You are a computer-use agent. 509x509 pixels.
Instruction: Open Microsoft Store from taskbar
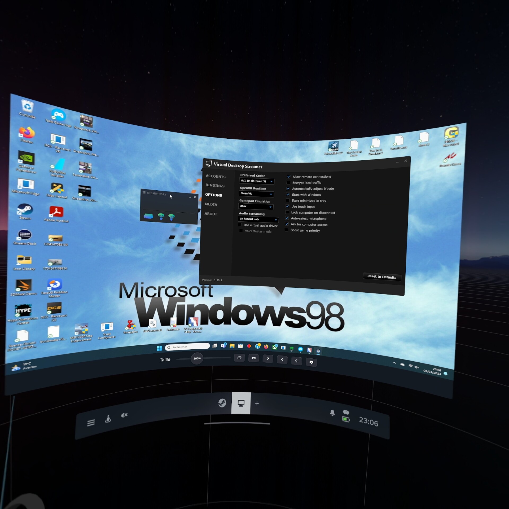(240, 346)
